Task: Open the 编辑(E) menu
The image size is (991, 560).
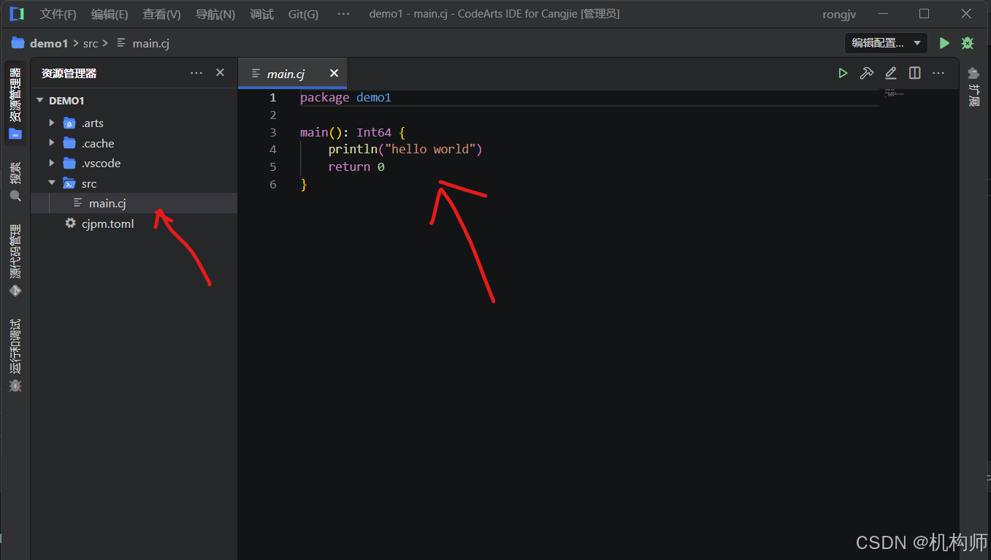Action: tap(110, 14)
